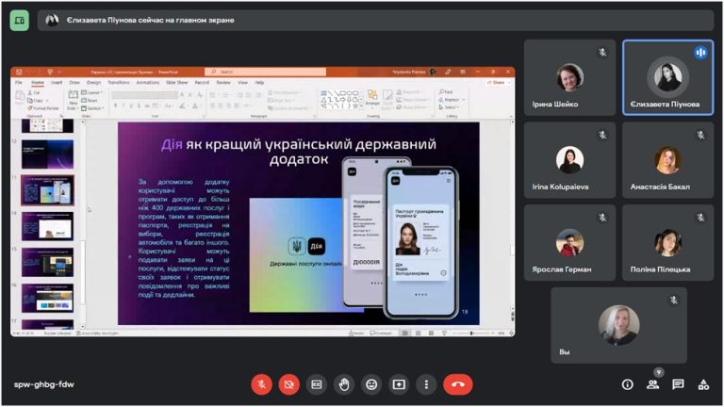Screen dimensions: 724x407
Task: Click the font color icon in ribbon
Action: coord(195,106)
